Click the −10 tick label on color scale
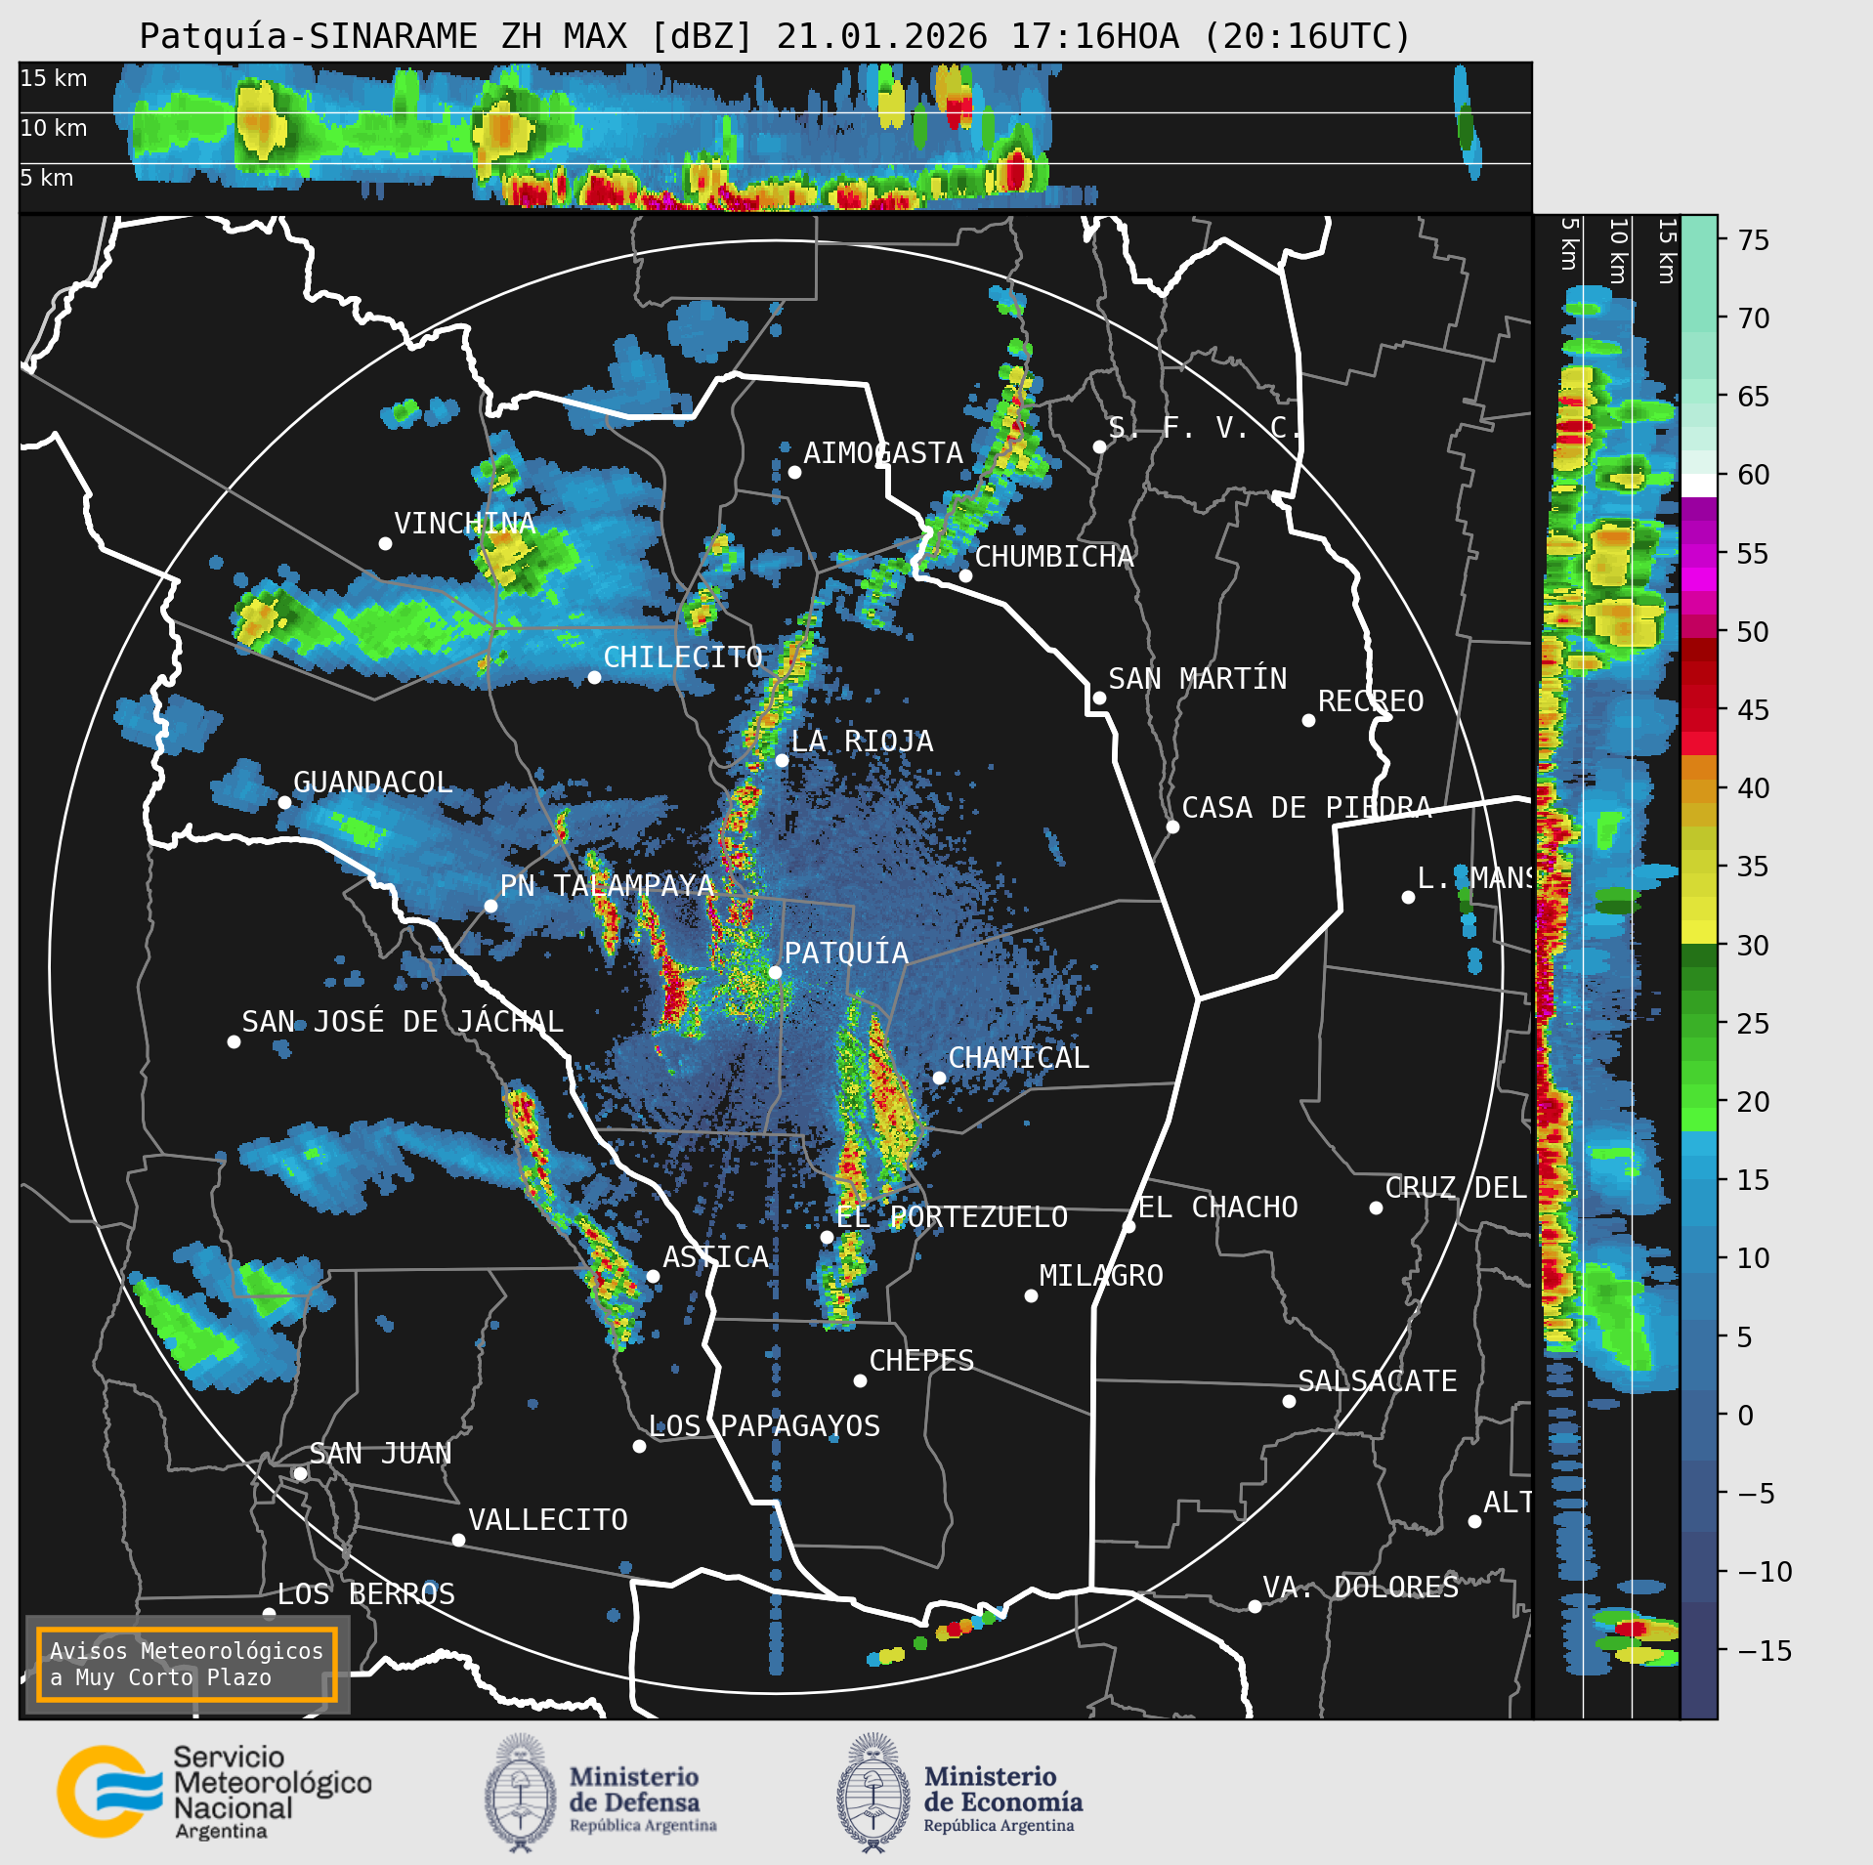 coord(1765,1572)
